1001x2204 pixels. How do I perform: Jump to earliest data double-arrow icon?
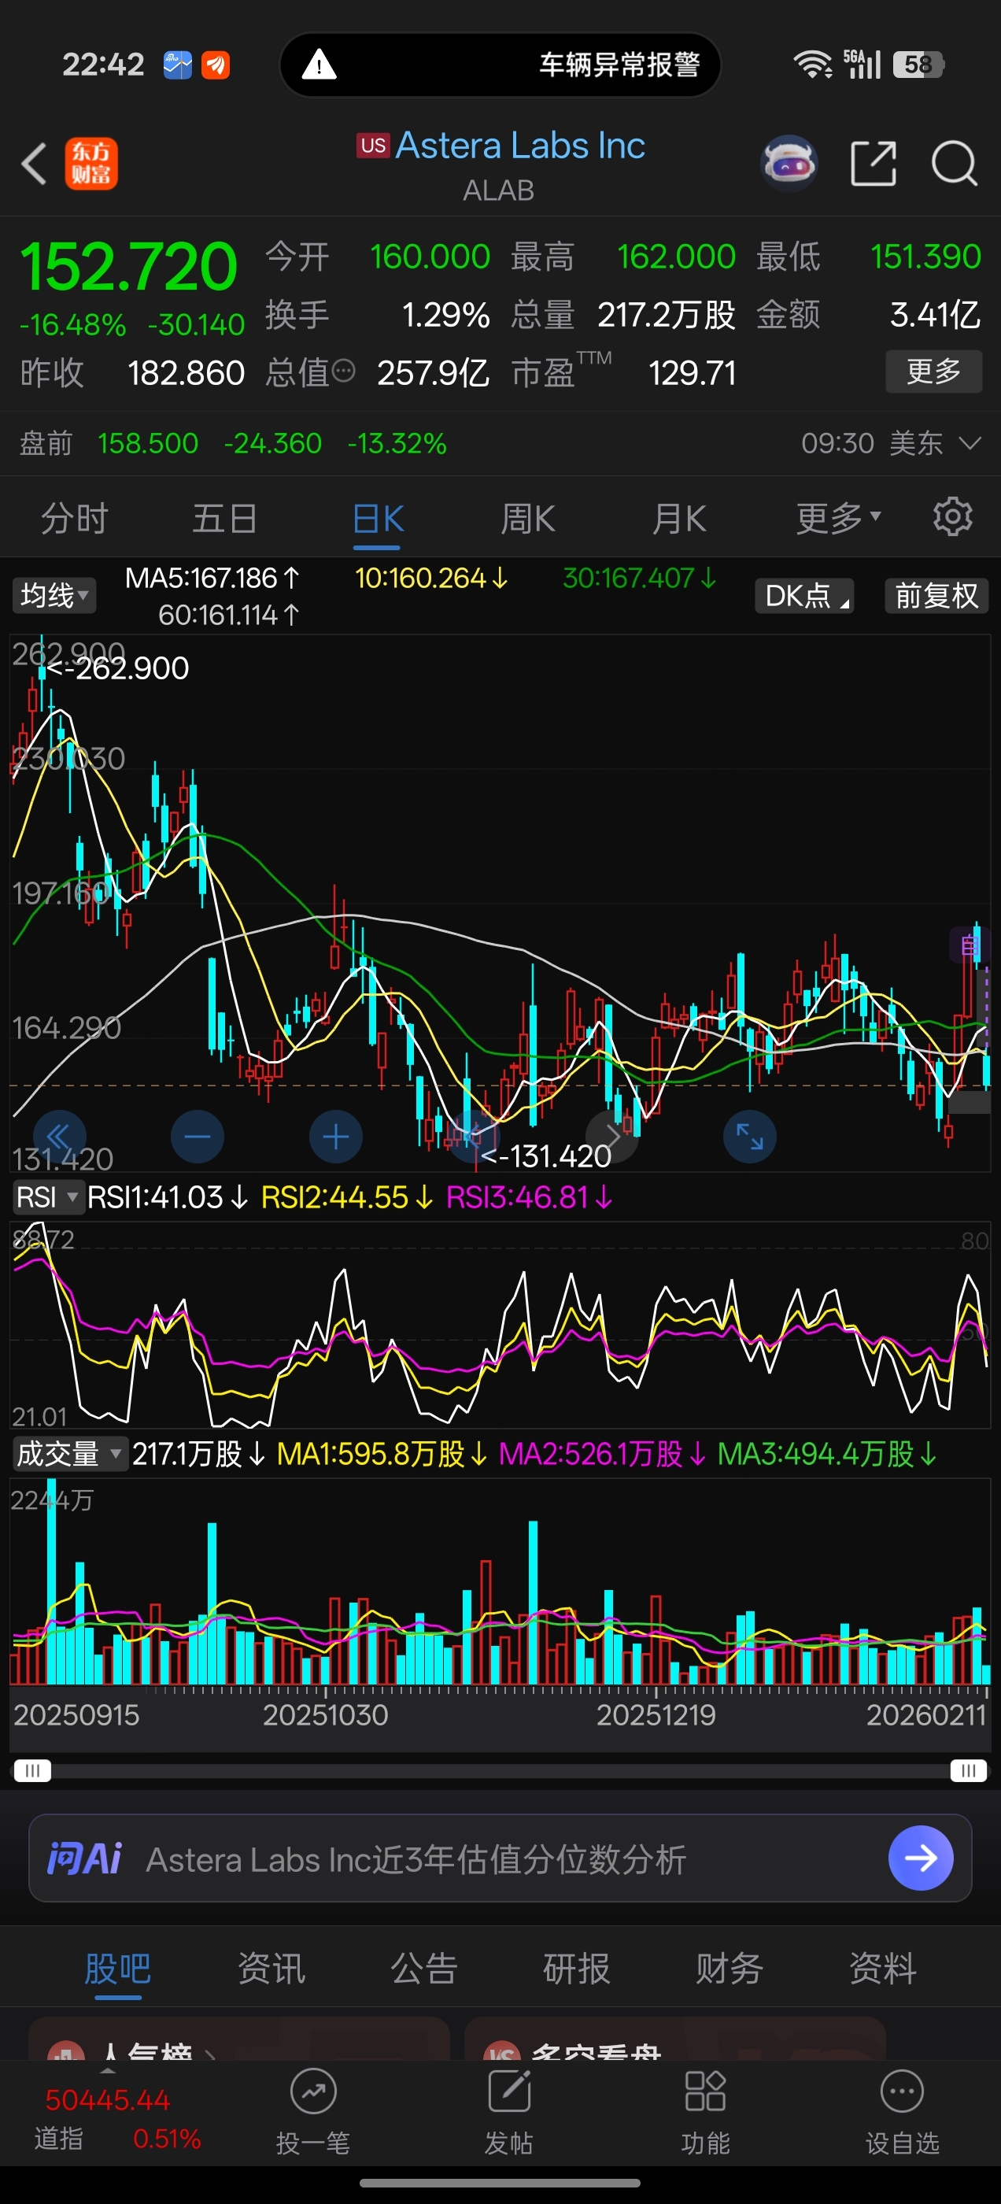pyautogui.click(x=59, y=1137)
